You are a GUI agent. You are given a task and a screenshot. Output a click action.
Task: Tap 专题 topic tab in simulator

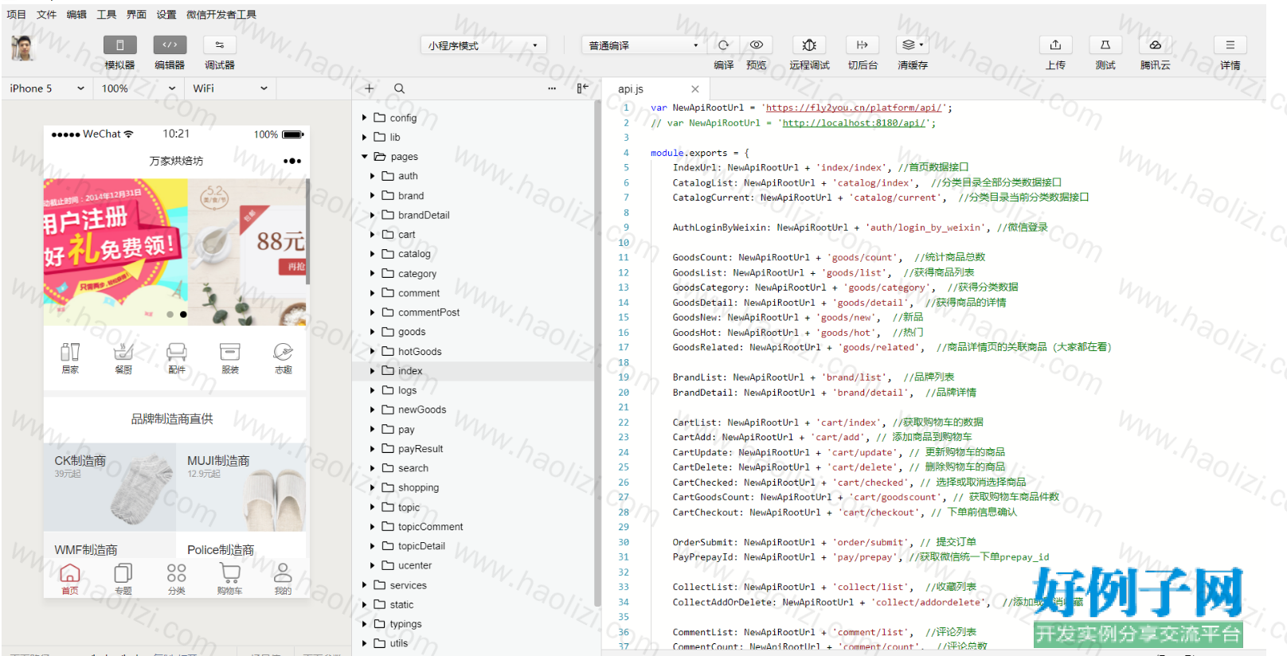(x=123, y=579)
